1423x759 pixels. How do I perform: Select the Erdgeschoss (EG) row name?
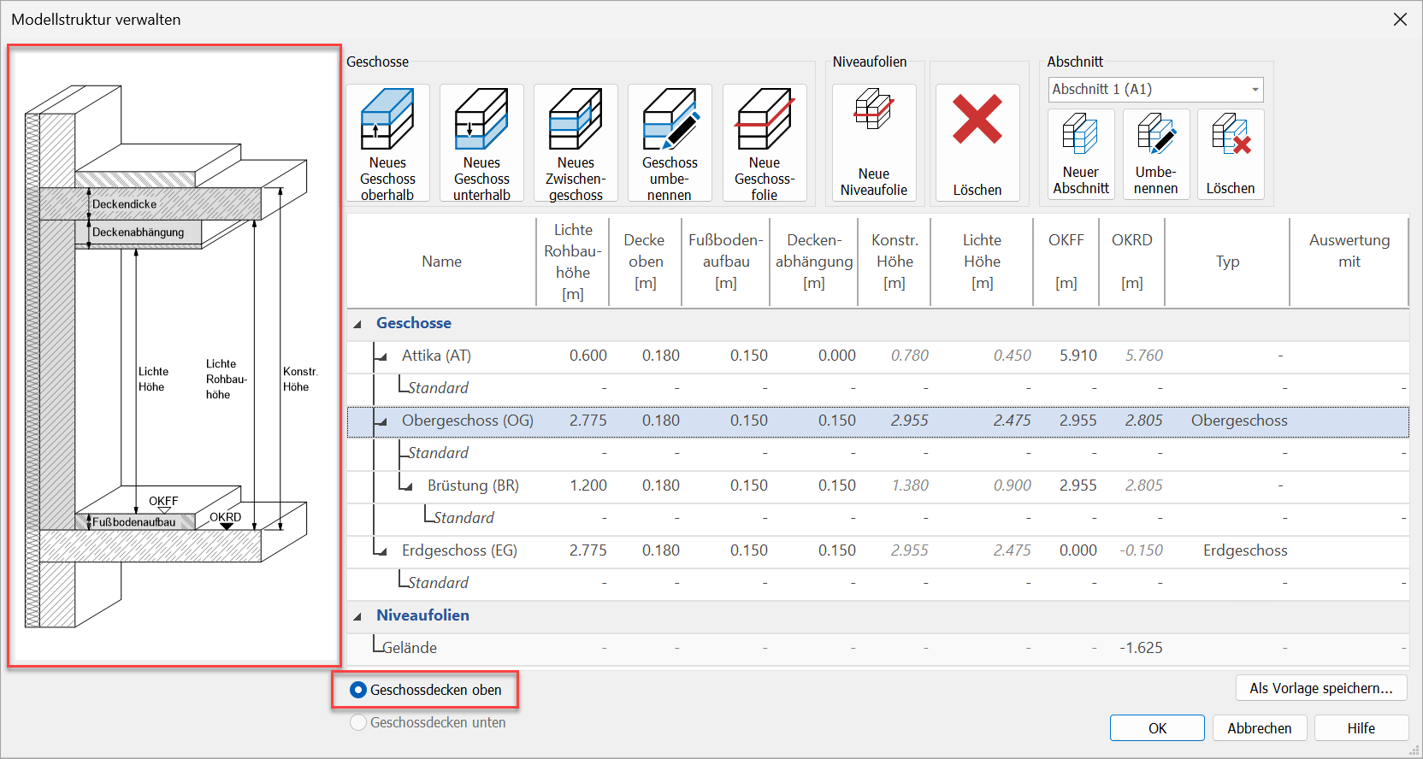click(459, 550)
